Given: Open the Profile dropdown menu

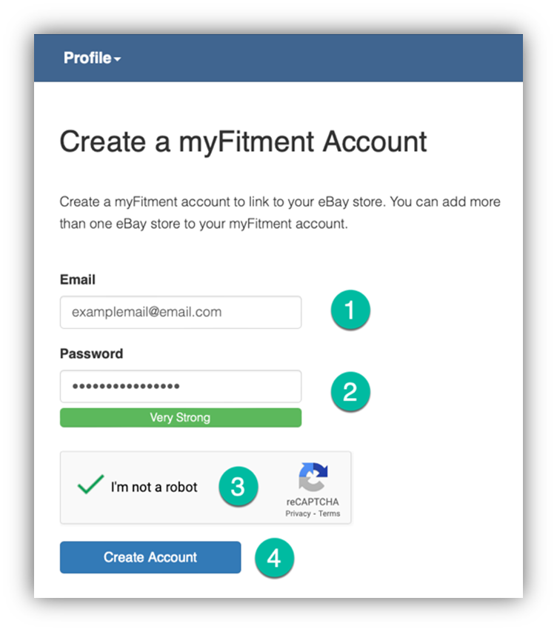Looking at the screenshot, I should click(x=92, y=58).
